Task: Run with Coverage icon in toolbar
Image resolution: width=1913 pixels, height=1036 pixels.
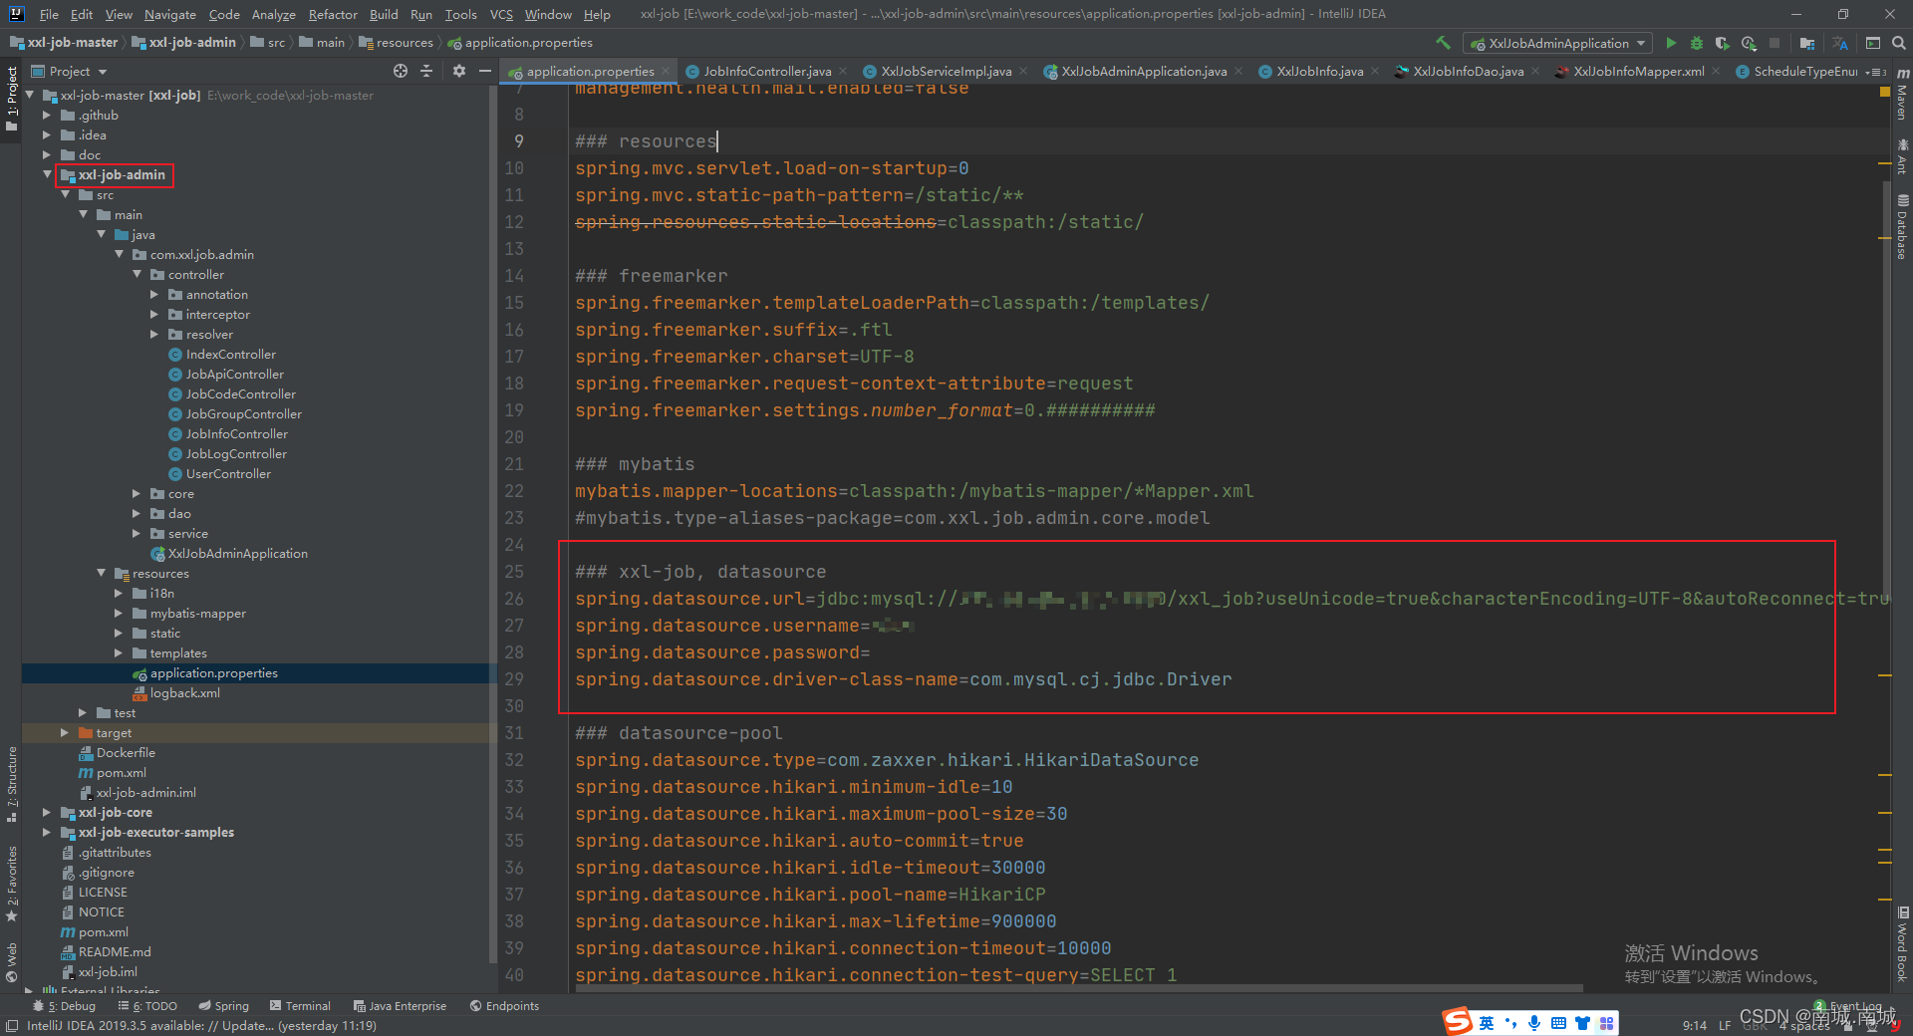Action: point(1722,43)
